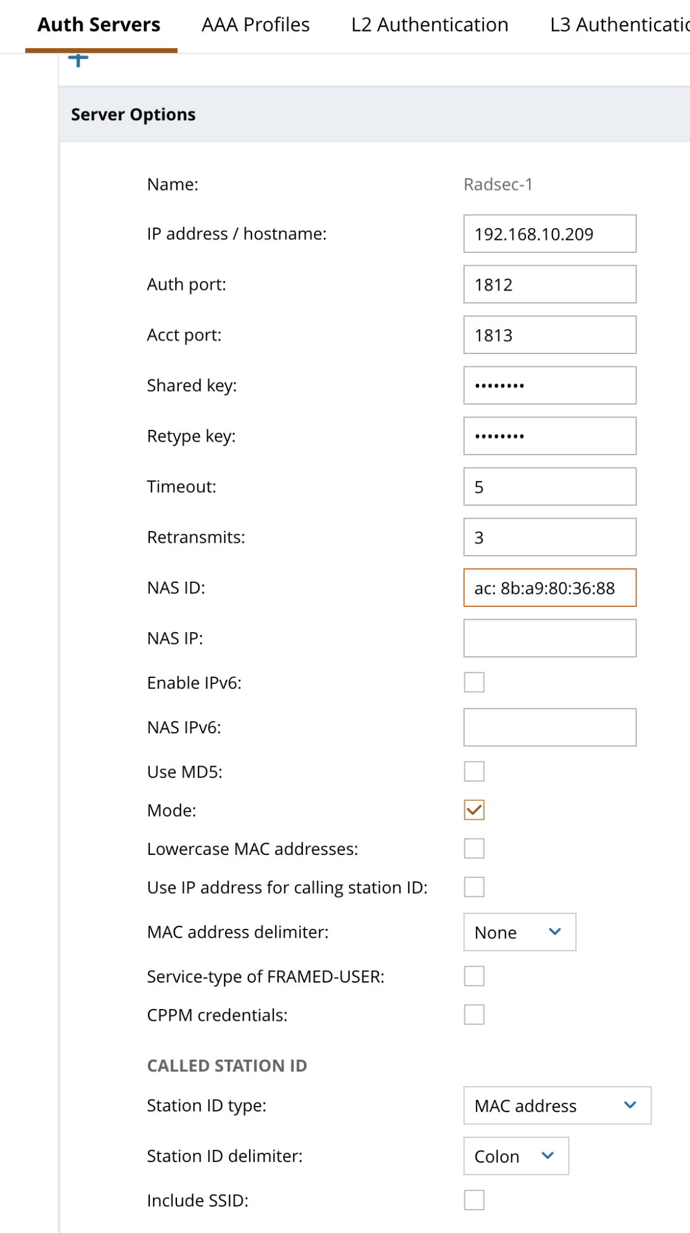Check the Use MD5 option
Screen dimensions: 690x1233
[474, 771]
